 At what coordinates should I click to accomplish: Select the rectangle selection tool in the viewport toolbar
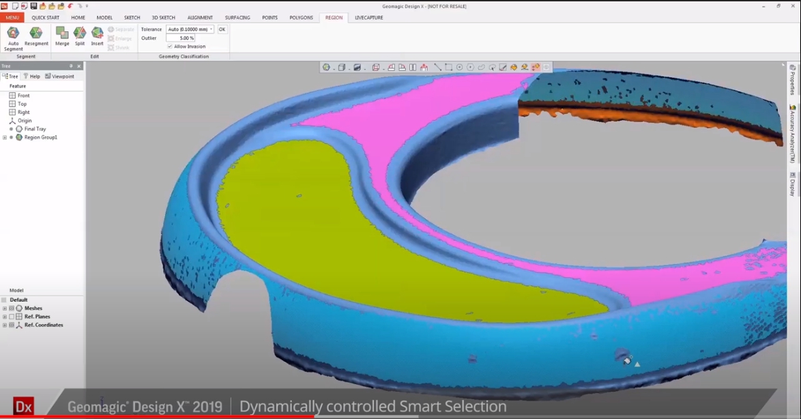[x=448, y=67]
